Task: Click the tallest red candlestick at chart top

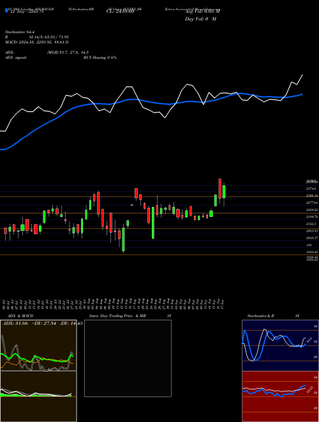Action: tap(219, 189)
